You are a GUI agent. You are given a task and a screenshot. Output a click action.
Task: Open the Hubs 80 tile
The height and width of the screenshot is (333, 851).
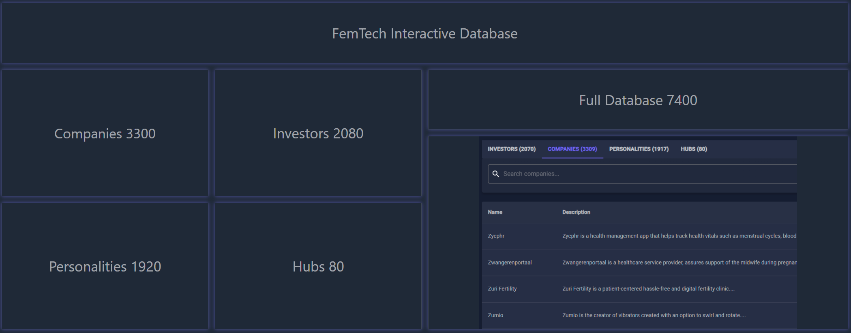click(x=318, y=266)
